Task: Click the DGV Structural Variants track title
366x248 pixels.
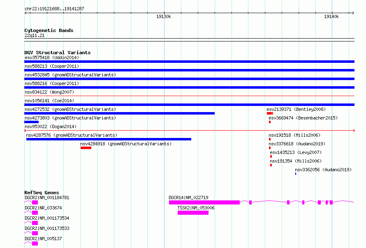Action: 58,53
